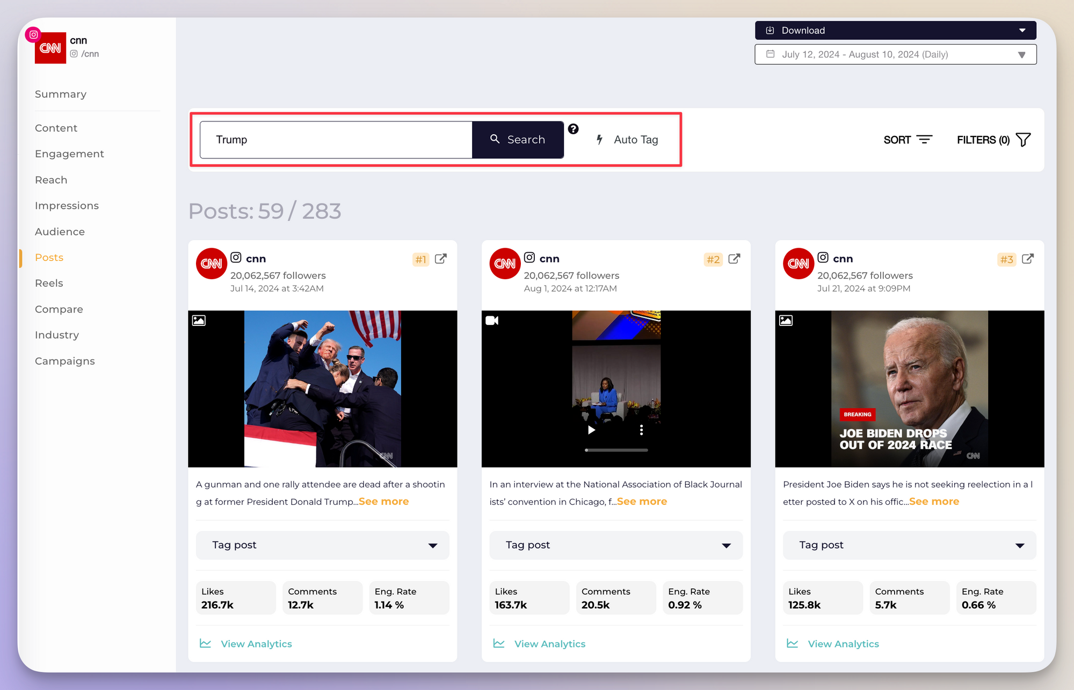This screenshot has width=1074, height=690.
Task: Open Engagement section
Action: tap(69, 154)
